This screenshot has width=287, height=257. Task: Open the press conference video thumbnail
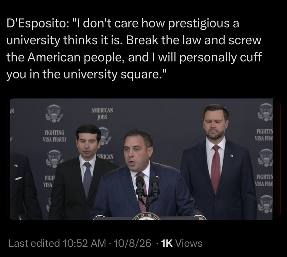click(144, 159)
